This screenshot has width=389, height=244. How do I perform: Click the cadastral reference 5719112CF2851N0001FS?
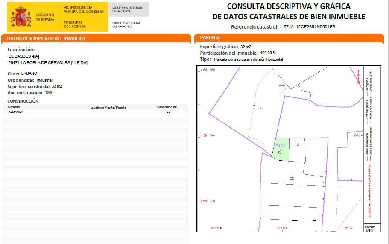coord(310,26)
